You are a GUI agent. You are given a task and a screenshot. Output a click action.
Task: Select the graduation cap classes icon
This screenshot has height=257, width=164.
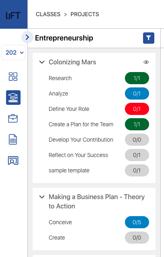[x=13, y=98]
